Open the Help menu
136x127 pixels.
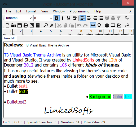point(98,11)
